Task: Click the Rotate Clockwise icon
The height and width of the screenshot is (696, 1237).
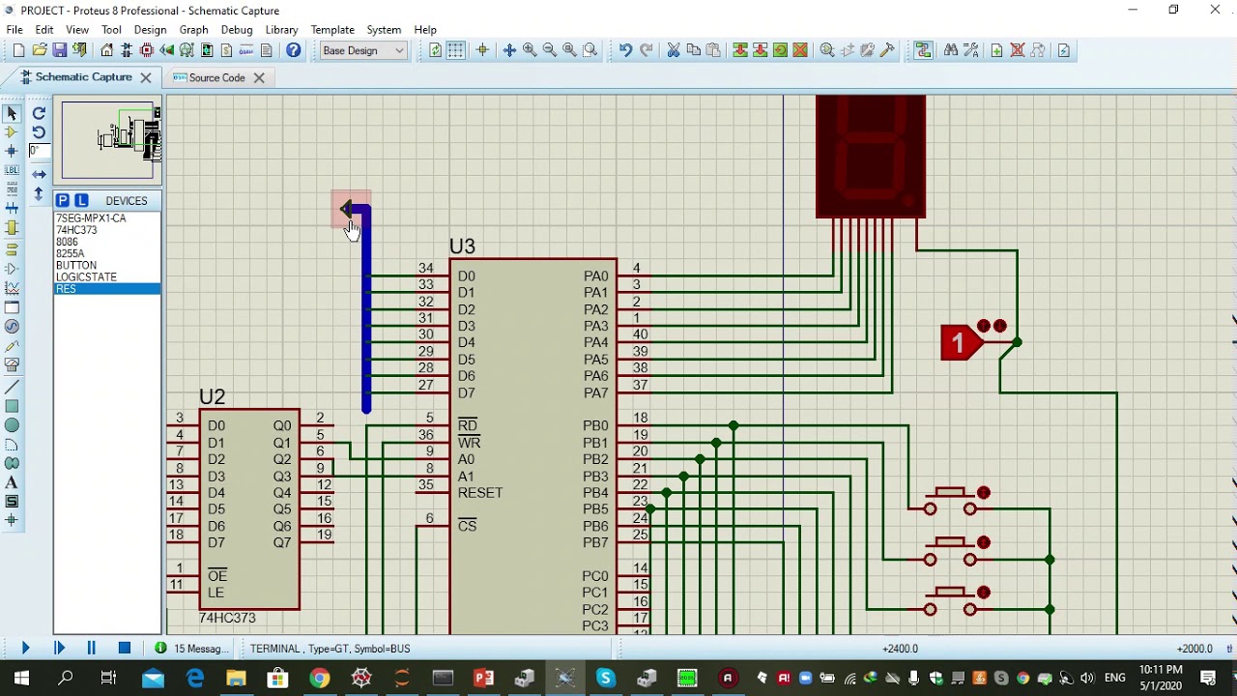Action: [39, 113]
